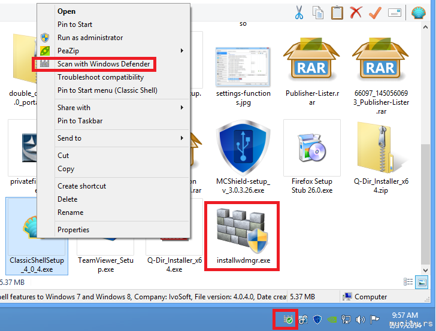Choose Rename in context menu
This screenshot has height=331, width=436.
114,212
